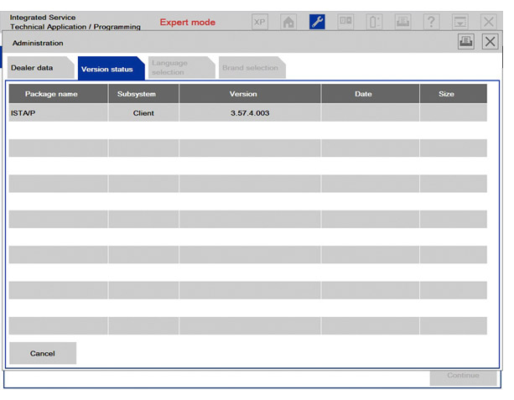Open the wrench administration tool

coord(317,22)
